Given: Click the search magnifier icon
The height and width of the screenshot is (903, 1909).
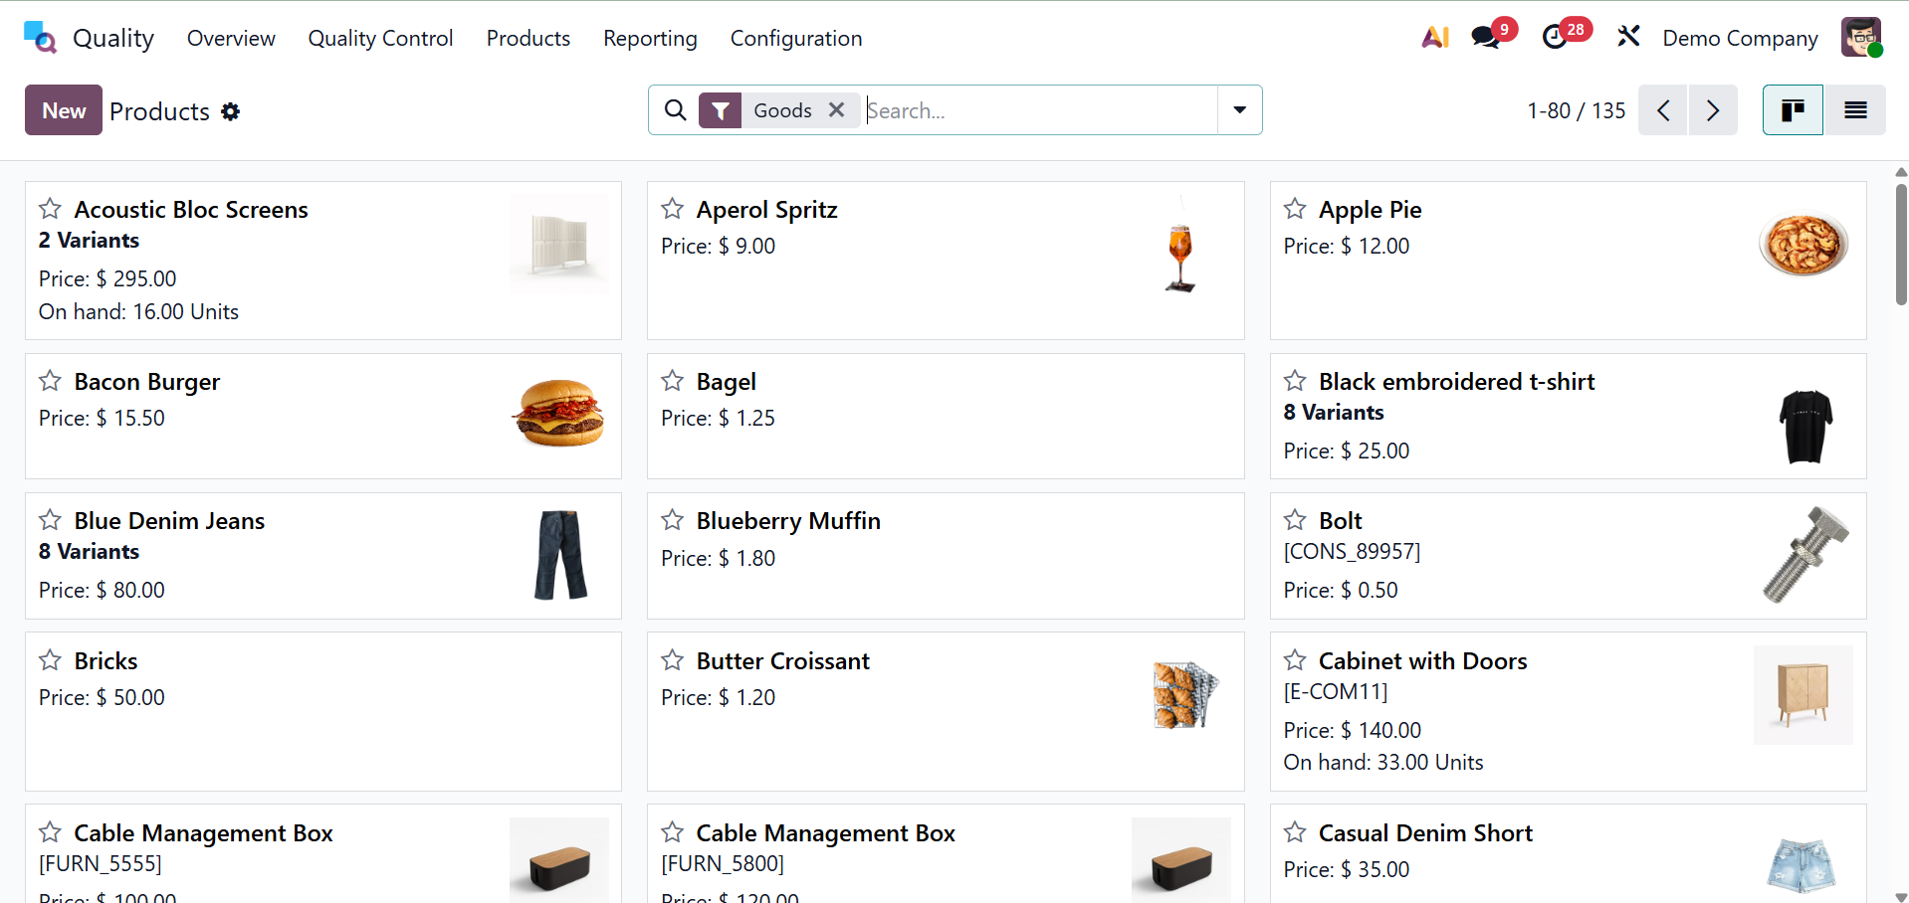Looking at the screenshot, I should click(675, 109).
